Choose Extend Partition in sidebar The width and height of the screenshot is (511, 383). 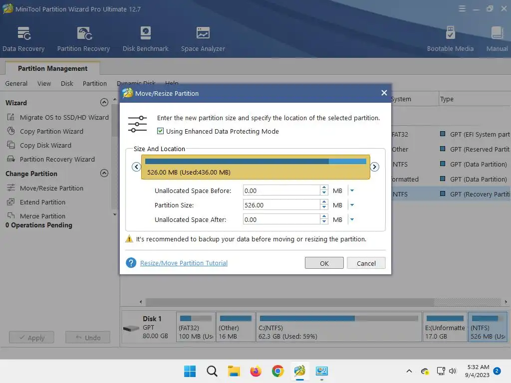pos(36,202)
